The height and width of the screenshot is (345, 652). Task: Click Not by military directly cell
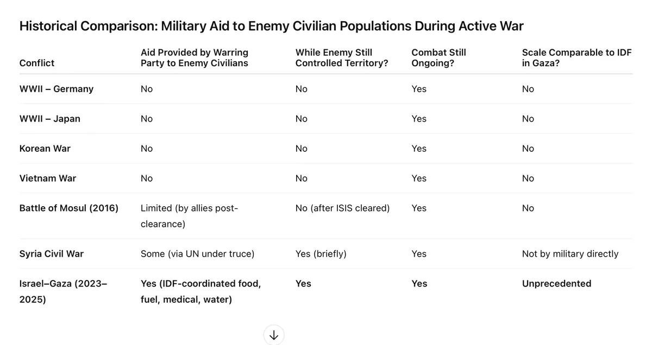[x=570, y=254]
